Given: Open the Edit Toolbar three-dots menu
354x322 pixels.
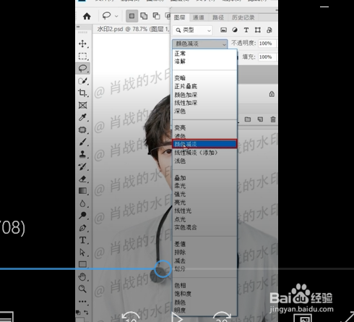Looking at the screenshot, I should coord(82,301).
